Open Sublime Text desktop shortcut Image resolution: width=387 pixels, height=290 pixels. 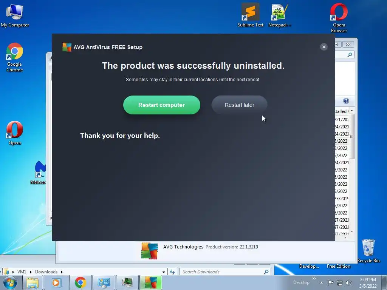point(250,15)
